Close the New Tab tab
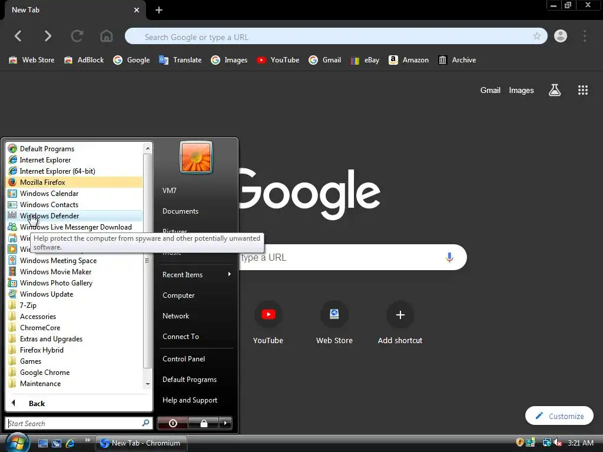Viewport: 603px width, 452px height. pyautogui.click(x=137, y=10)
